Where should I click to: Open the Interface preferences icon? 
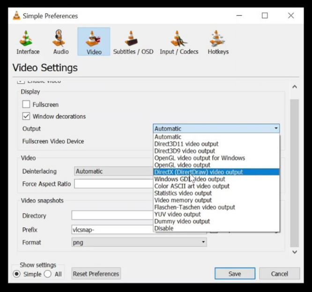(28, 42)
